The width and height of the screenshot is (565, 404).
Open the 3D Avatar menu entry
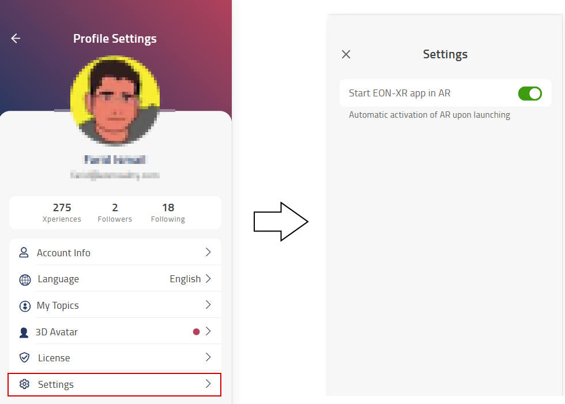pyautogui.click(x=56, y=332)
